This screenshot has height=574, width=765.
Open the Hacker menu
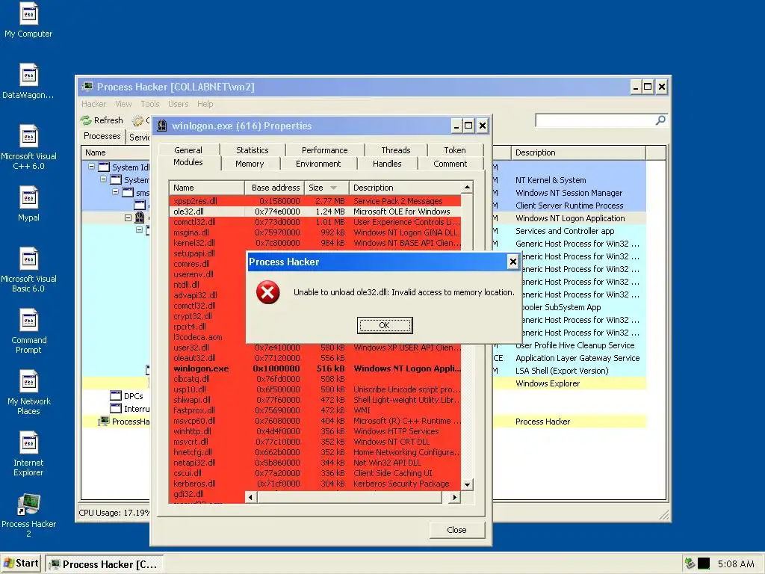93,104
